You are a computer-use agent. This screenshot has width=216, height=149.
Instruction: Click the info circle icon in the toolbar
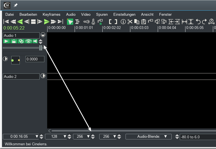point(123,22)
